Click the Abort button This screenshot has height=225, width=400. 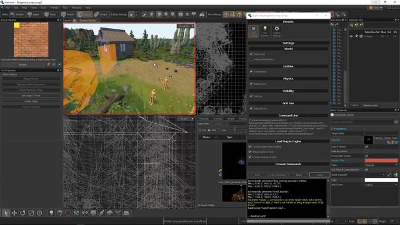pyautogui.click(x=299, y=175)
